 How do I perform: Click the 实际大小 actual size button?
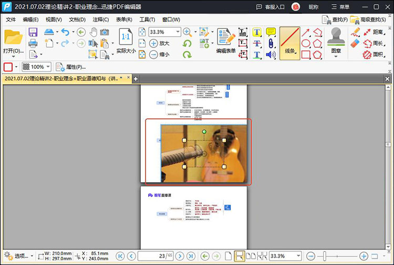126,41
